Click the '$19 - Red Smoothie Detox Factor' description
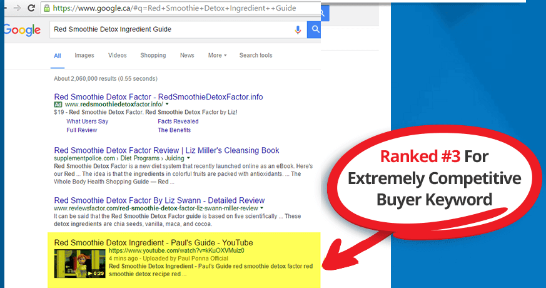This screenshot has width=546, height=288. click(146, 112)
